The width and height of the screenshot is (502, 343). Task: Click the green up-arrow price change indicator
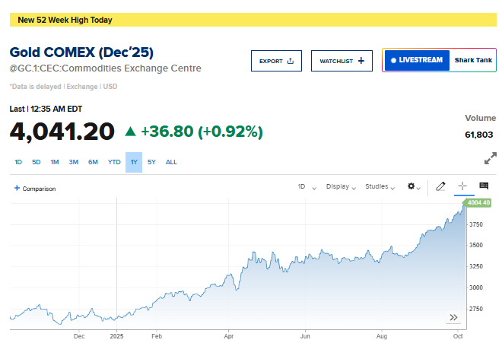(x=131, y=132)
